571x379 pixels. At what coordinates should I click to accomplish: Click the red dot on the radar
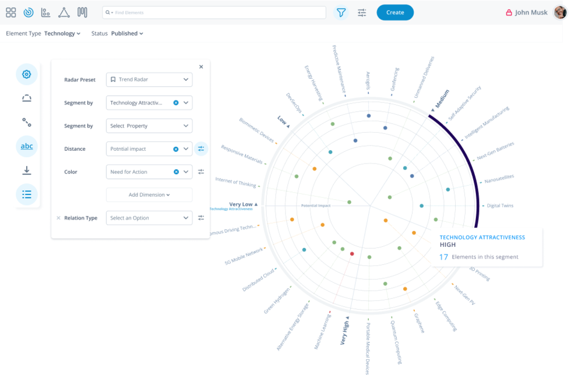pyautogui.click(x=352, y=254)
